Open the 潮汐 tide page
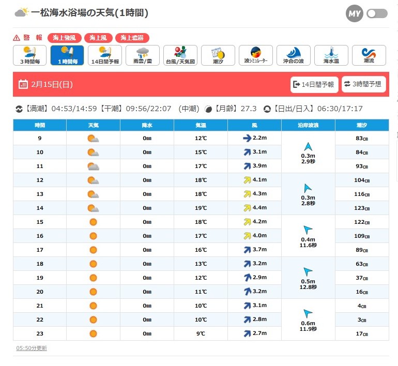The height and width of the screenshot is (366, 398). click(218, 55)
